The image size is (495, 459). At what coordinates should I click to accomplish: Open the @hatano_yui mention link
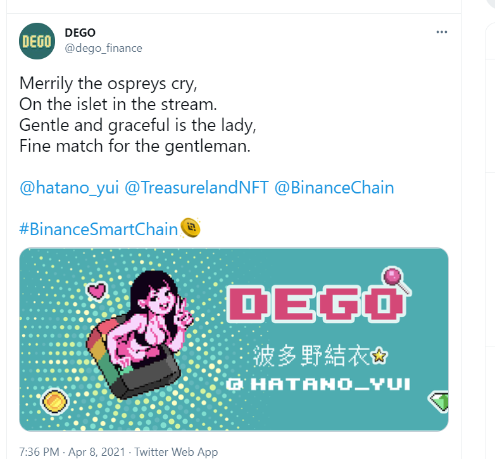coord(70,188)
